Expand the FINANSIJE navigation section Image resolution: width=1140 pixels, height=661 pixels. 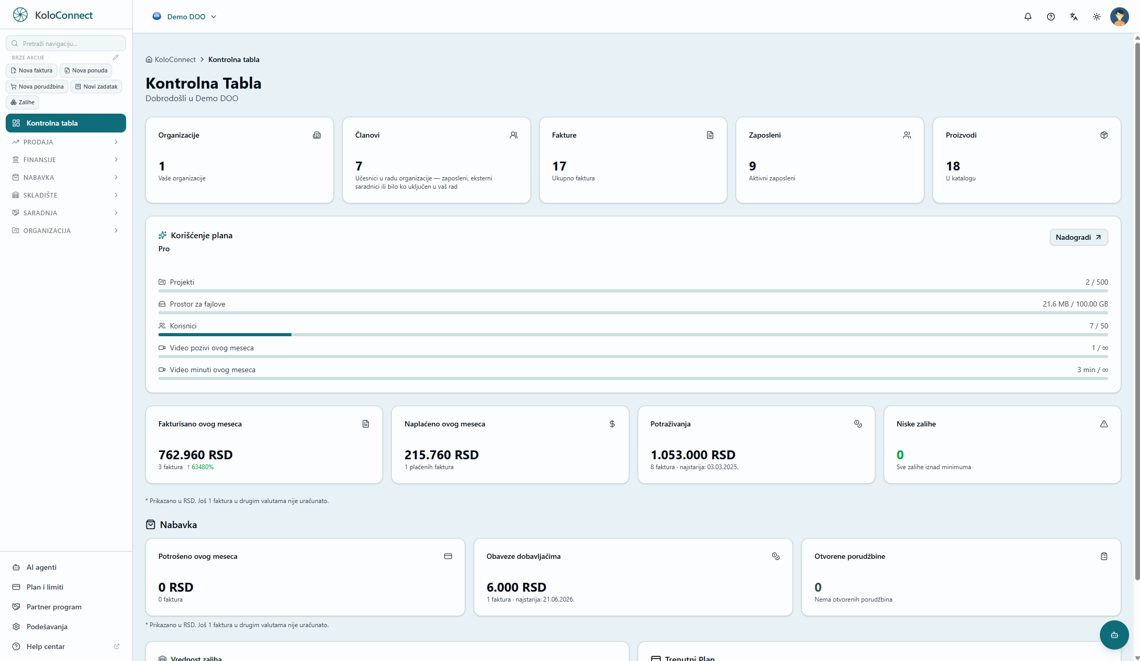(66, 160)
